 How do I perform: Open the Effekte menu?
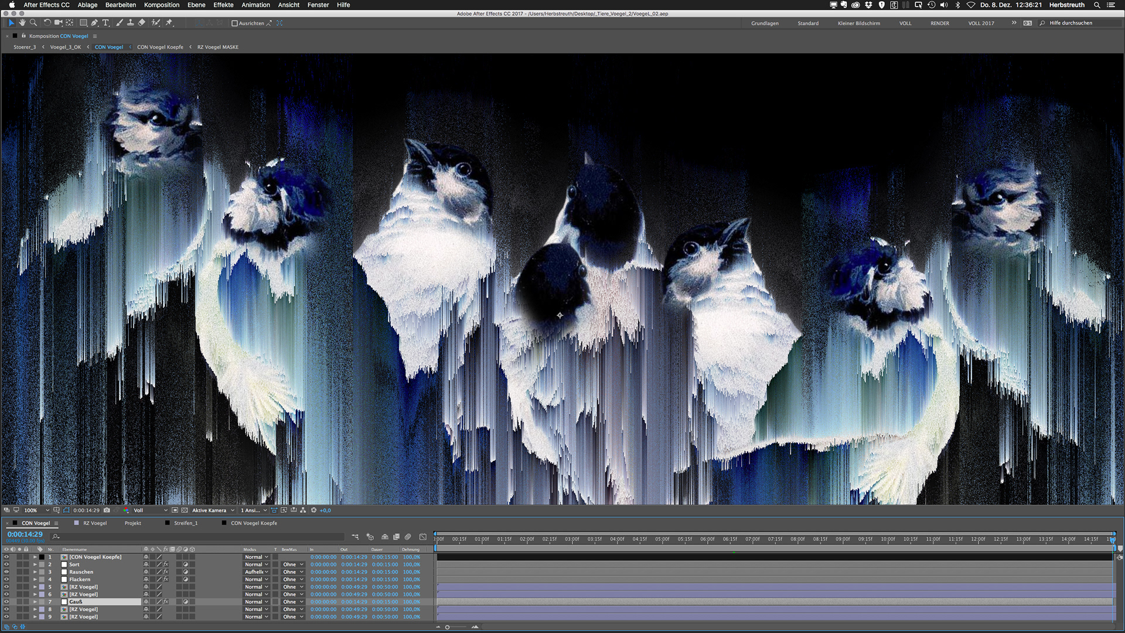[x=223, y=5]
